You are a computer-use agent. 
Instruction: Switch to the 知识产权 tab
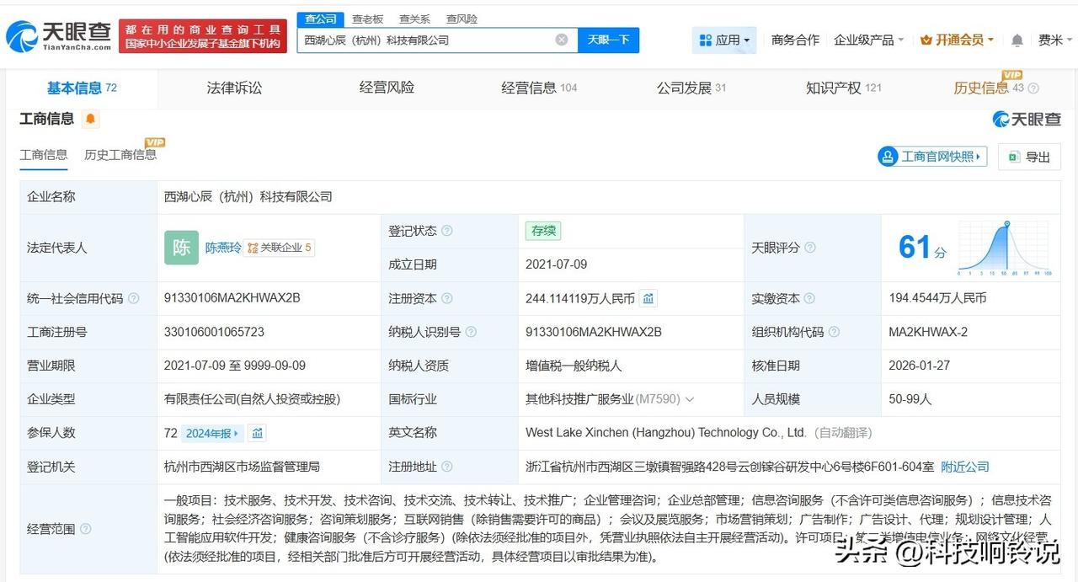[x=844, y=88]
